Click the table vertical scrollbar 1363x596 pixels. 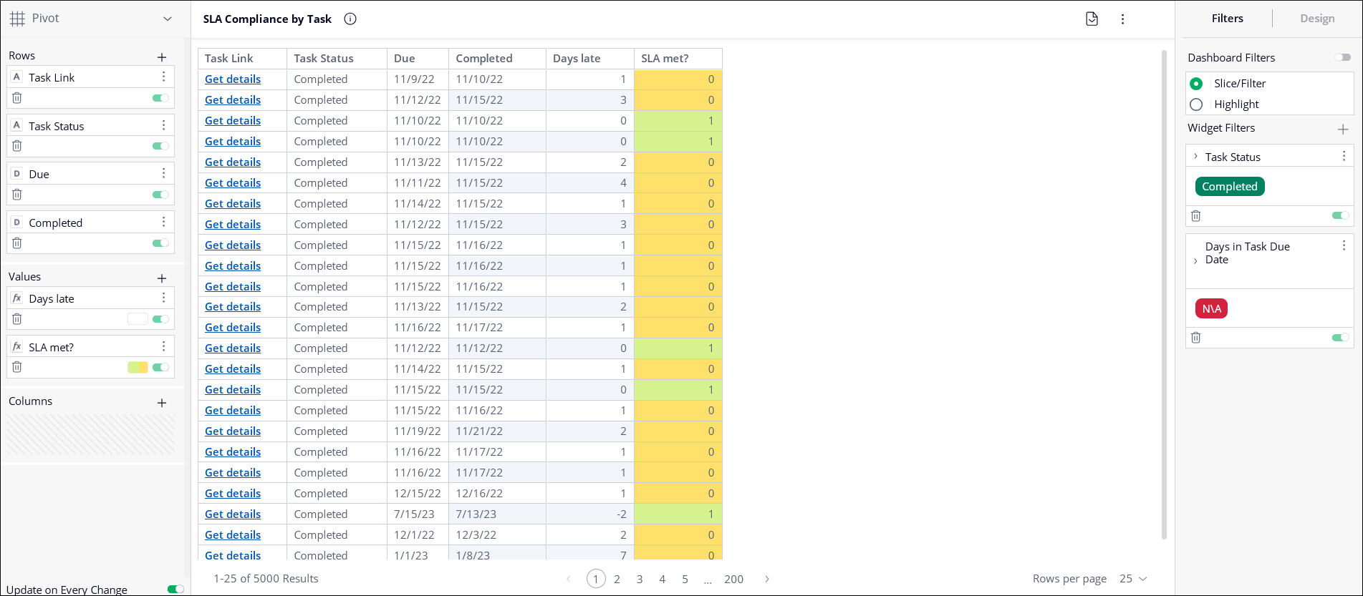1164,295
